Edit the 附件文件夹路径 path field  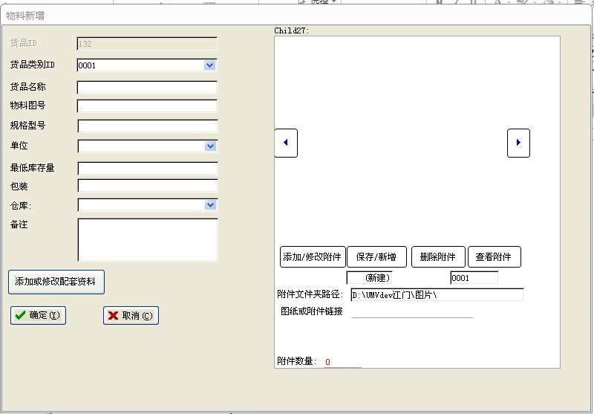point(437,295)
